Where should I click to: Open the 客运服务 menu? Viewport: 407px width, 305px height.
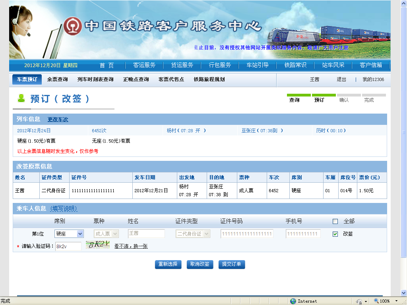click(x=144, y=65)
